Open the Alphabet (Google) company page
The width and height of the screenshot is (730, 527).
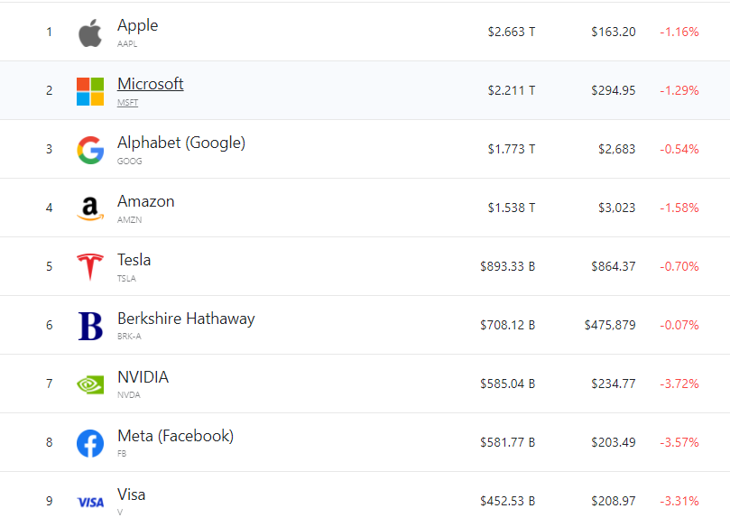180,143
